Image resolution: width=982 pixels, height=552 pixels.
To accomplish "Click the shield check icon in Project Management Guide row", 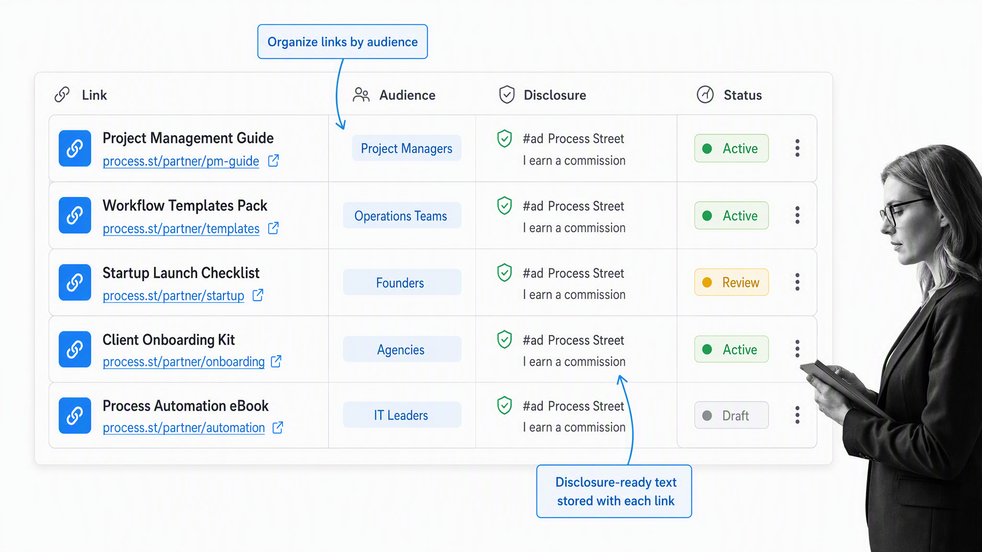I will coord(504,138).
